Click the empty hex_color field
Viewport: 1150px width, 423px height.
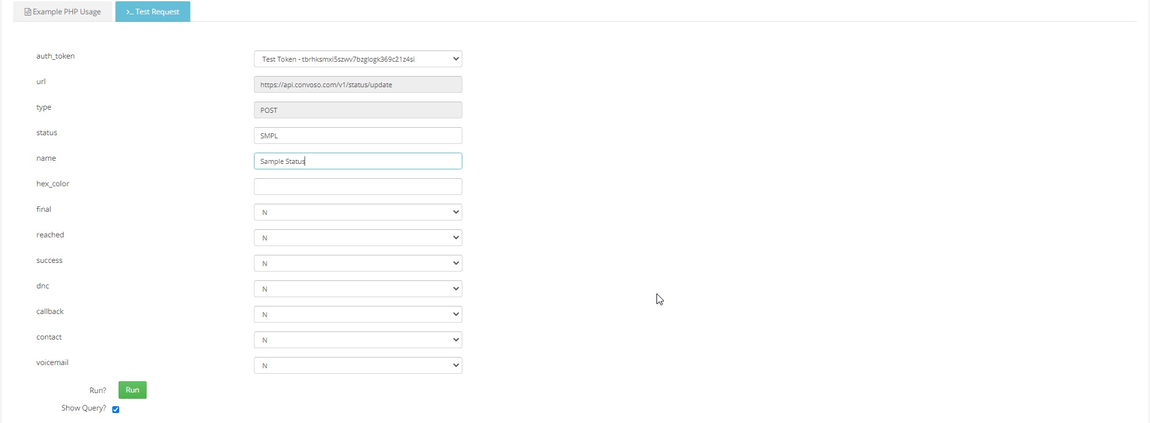pyautogui.click(x=357, y=187)
